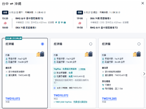Open the 5 項禮遇 TripFlex benefits link
Viewport: 146px width, 109px height.
[82, 69]
